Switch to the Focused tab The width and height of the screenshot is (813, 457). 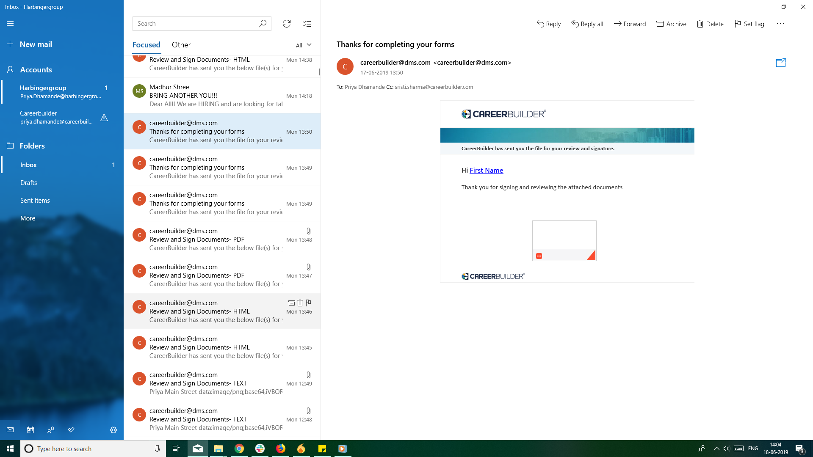point(146,45)
